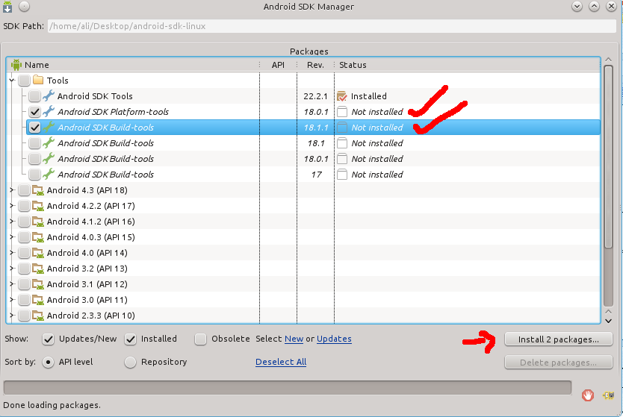Uncheck Android SDK Build-tools 18.1.1 checkbox
The image size is (623, 417).
(34, 128)
